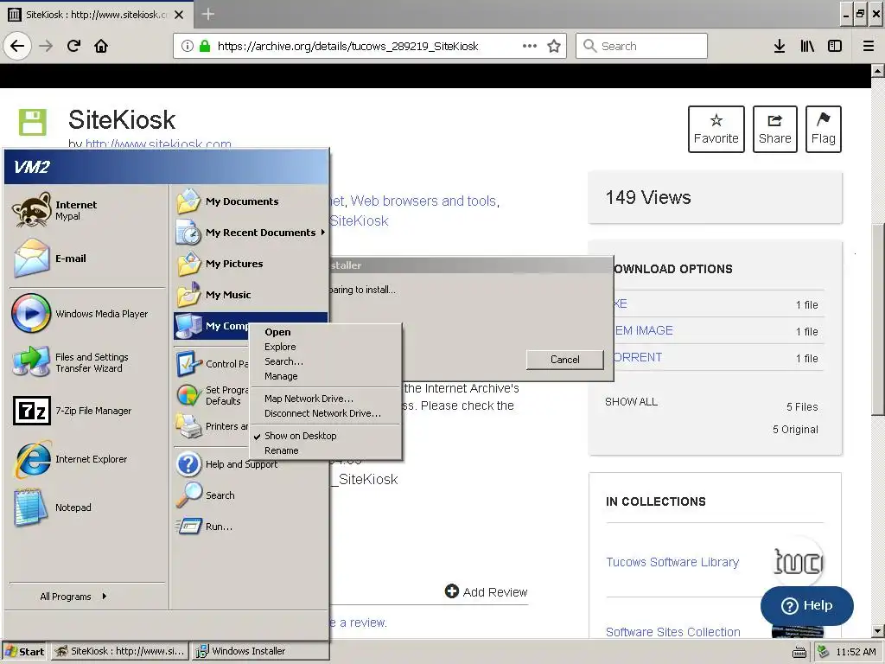Click the page vertical scrollbar down arrow
This screenshot has height=664, width=885.
click(878, 630)
